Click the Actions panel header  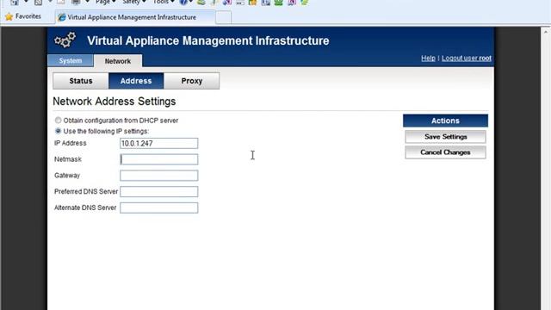445,121
